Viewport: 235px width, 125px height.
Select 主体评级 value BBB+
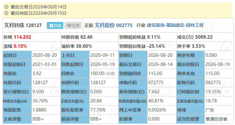tap(38, 119)
